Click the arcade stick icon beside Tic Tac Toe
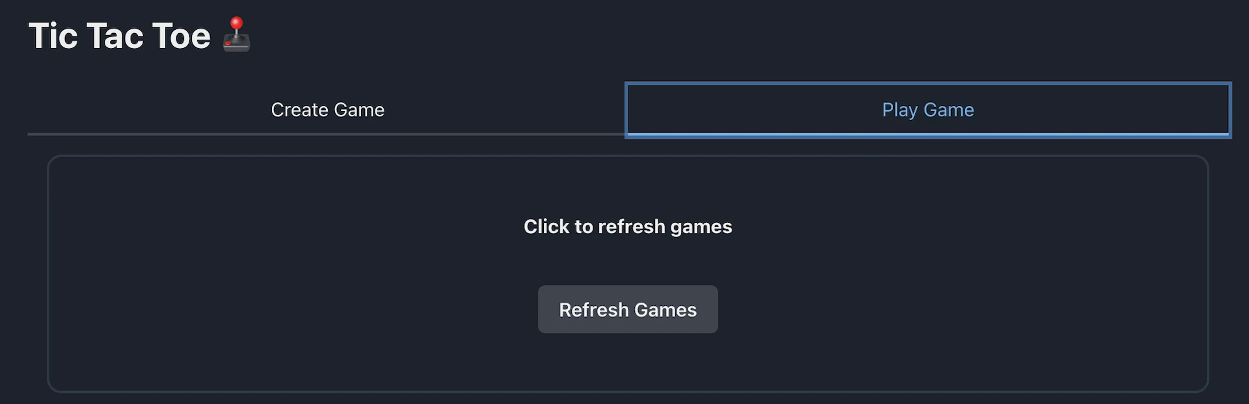This screenshot has height=404, width=1249. [x=237, y=34]
